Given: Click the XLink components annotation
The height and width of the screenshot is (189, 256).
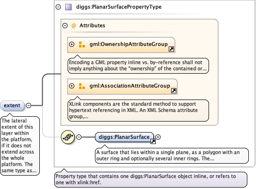Looking at the screenshot, I should [x=138, y=111].
